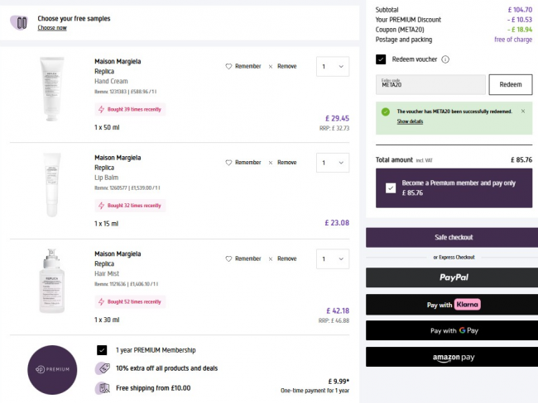Open the Choose now samples link
This screenshot has height=403, width=538.
(52, 28)
